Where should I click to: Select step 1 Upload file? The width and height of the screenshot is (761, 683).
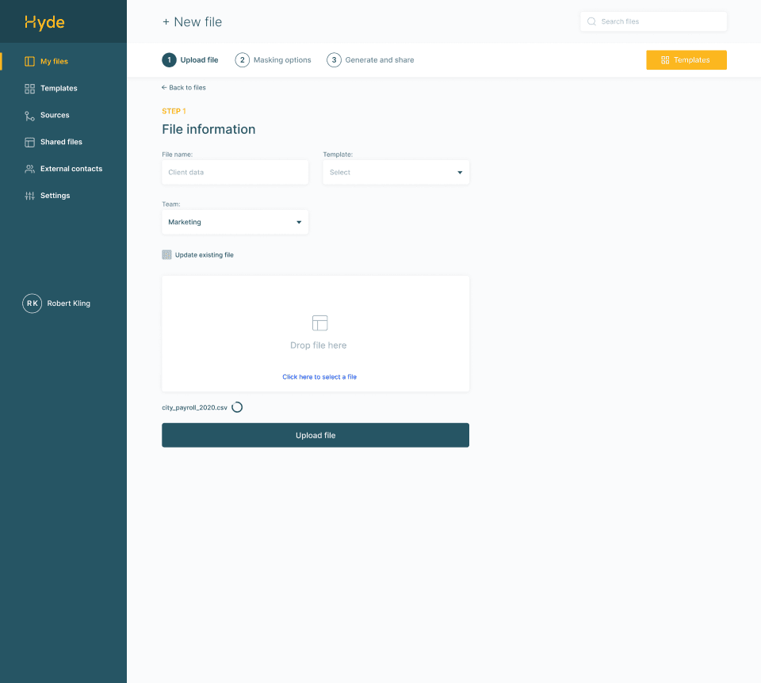(x=190, y=60)
